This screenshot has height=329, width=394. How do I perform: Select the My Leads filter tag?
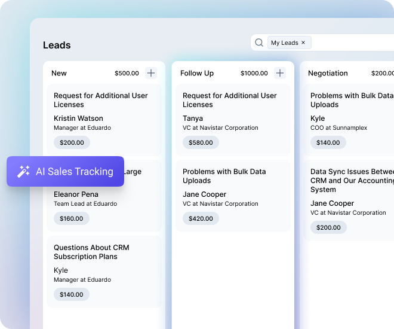[284, 42]
